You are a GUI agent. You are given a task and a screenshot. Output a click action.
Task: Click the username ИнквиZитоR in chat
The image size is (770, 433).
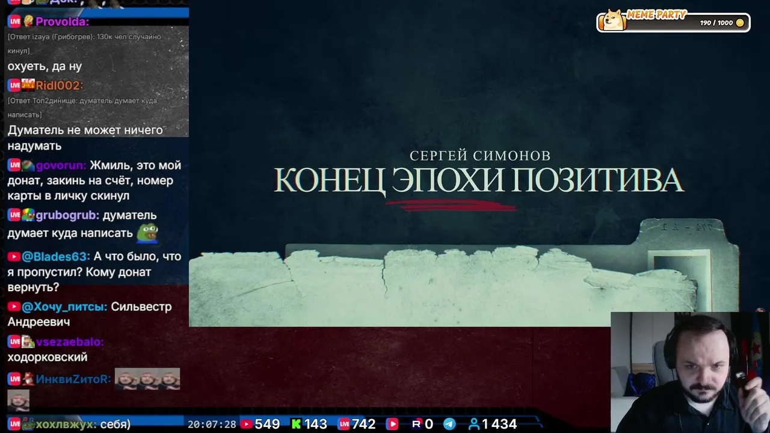pos(73,379)
